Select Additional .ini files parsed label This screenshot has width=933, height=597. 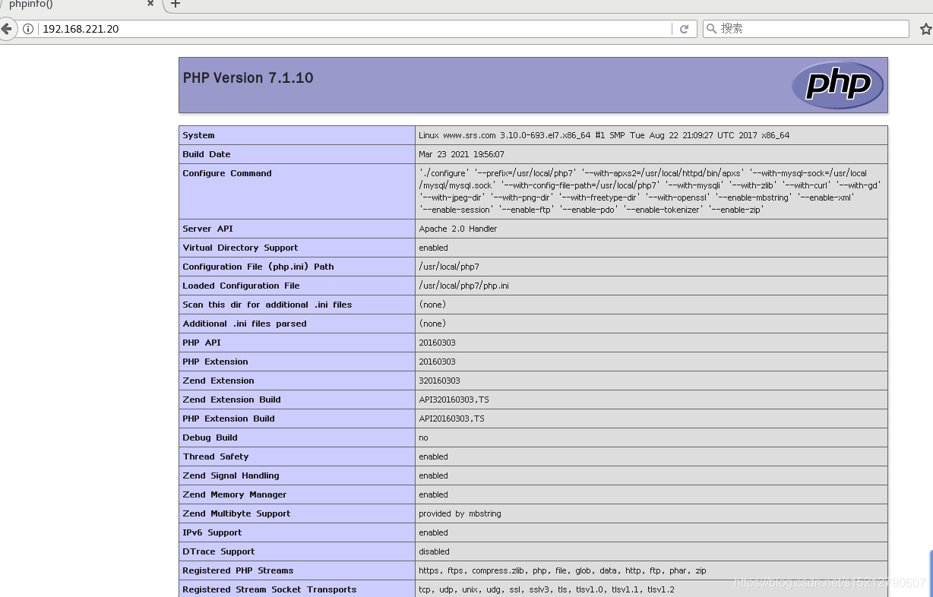point(245,324)
